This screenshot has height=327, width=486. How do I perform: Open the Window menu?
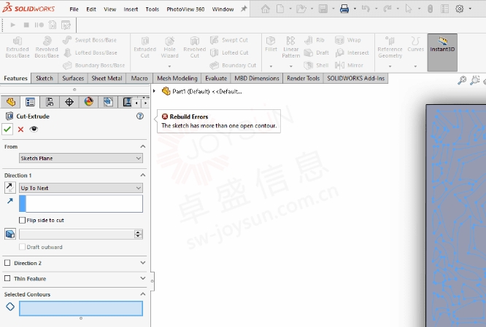223,9
